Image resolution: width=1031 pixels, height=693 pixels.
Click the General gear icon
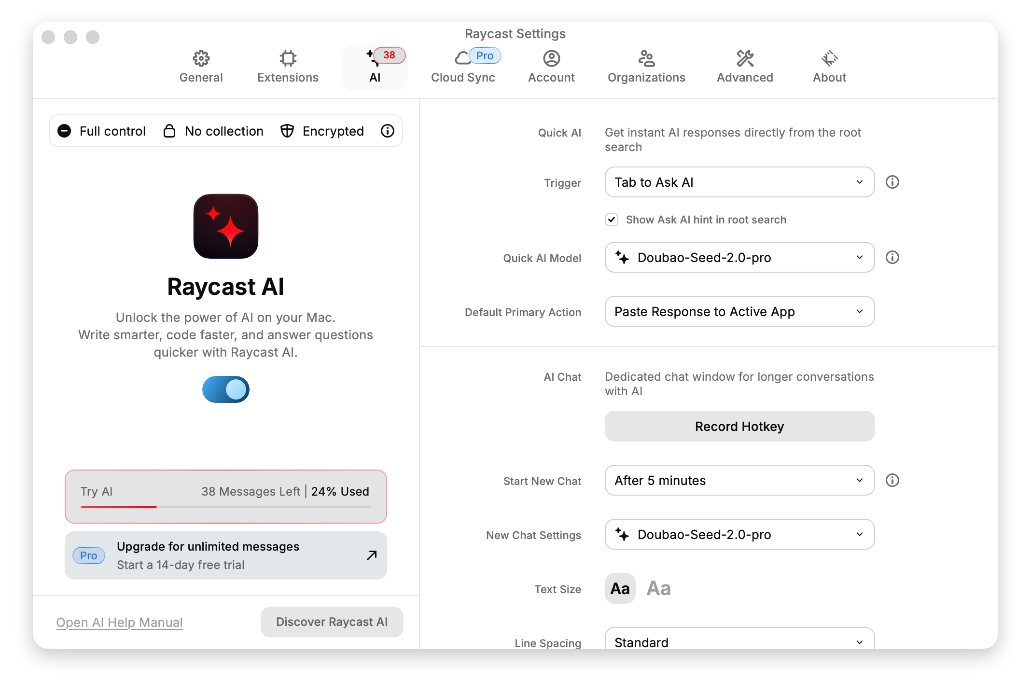click(x=201, y=58)
